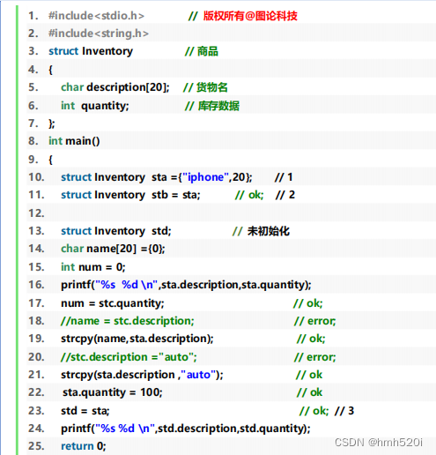Click 'return 0;' on line 25

coord(84,446)
